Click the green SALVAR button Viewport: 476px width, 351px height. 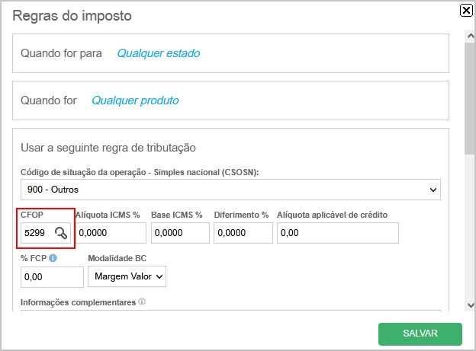tap(420, 333)
